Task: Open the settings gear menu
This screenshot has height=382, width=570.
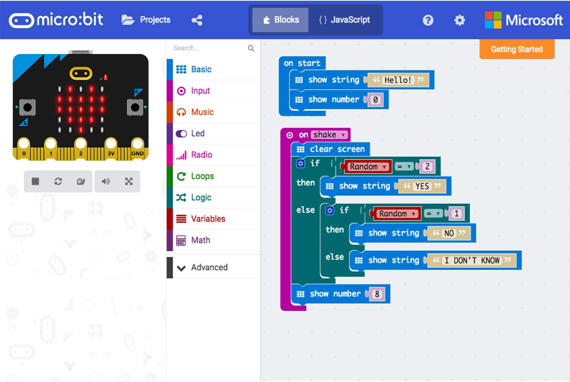Action: point(459,20)
